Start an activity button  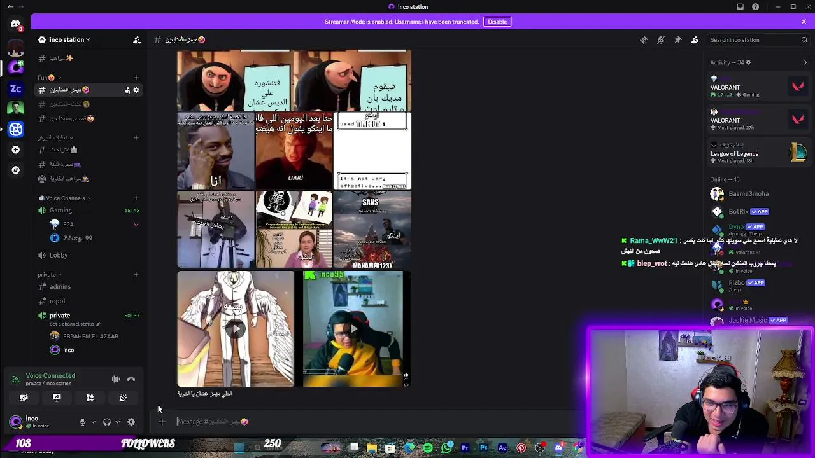coord(90,398)
